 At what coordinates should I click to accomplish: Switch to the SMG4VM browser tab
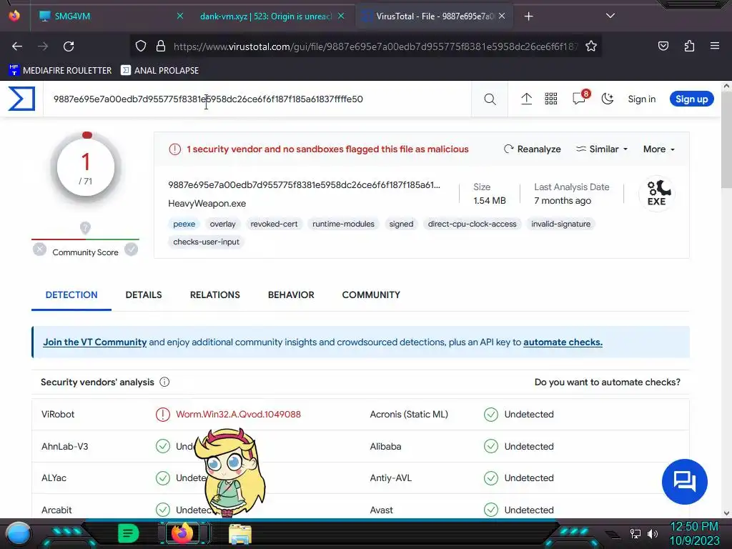pos(109,16)
